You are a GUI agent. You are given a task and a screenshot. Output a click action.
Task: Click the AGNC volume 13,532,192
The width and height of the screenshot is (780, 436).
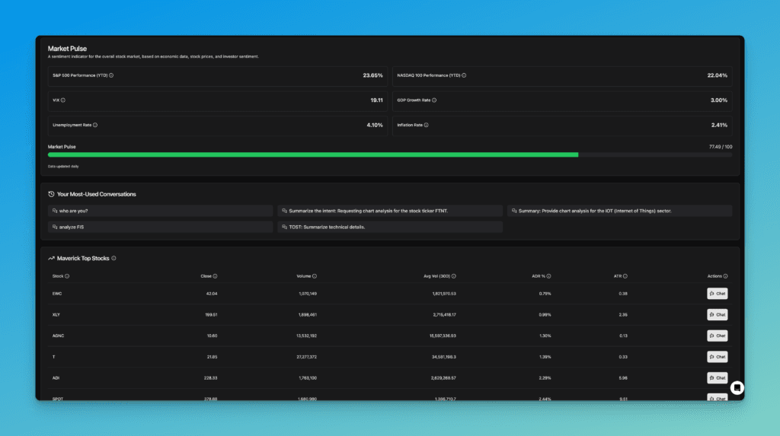(306, 336)
